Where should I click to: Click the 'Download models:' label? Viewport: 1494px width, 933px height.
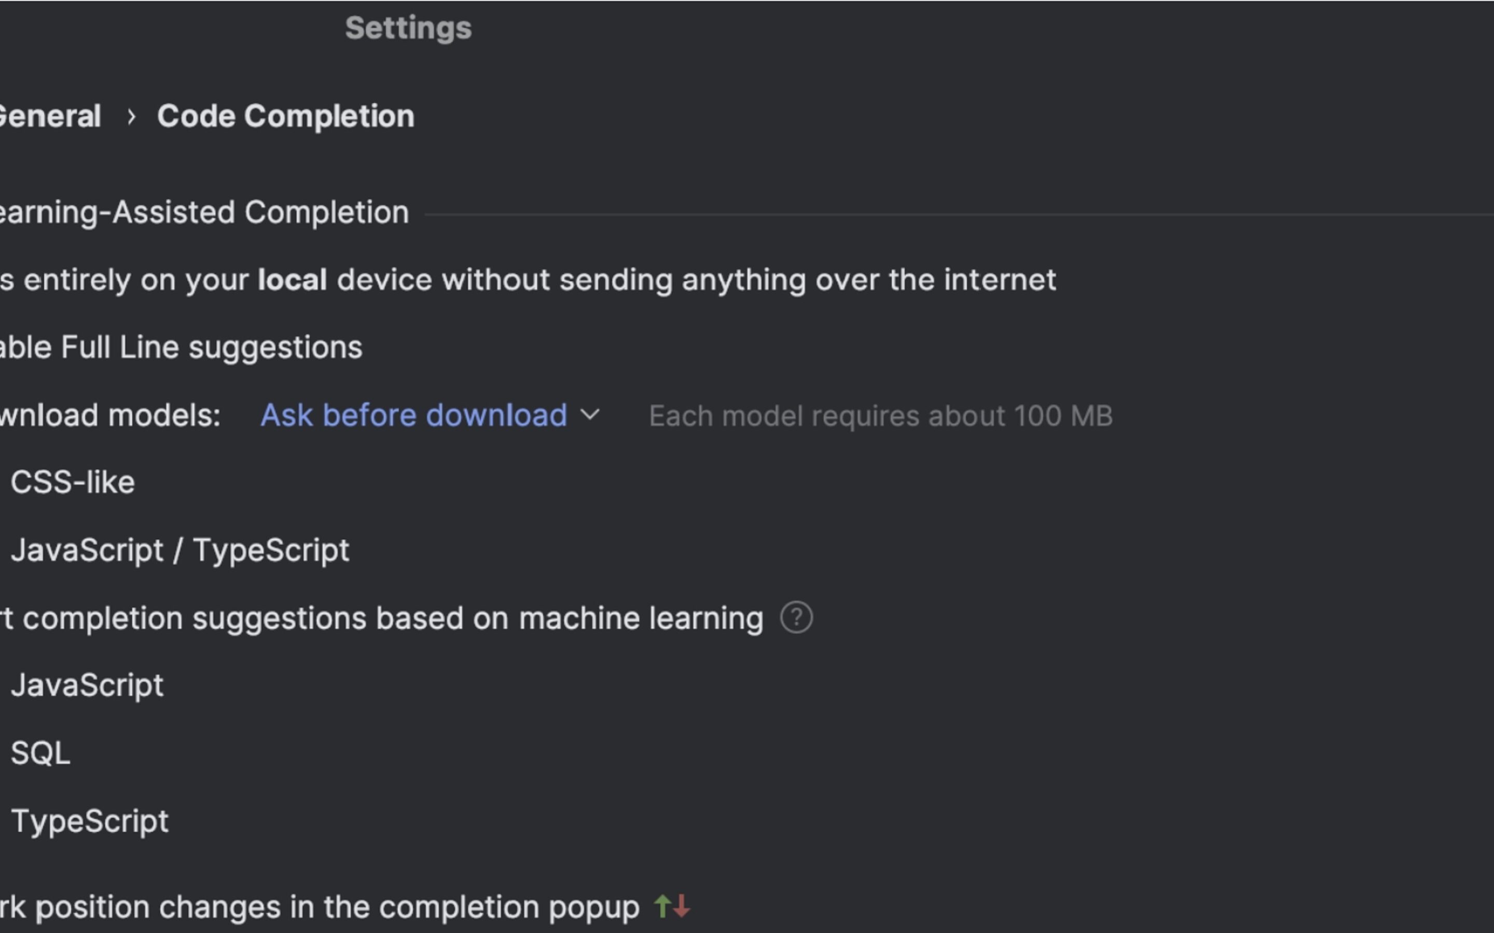coord(110,415)
